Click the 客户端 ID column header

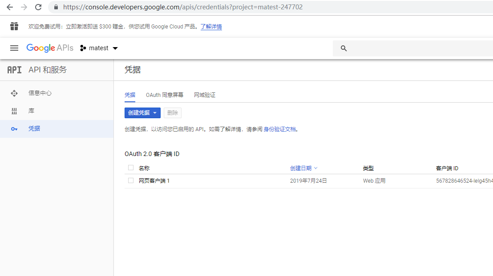447,168
